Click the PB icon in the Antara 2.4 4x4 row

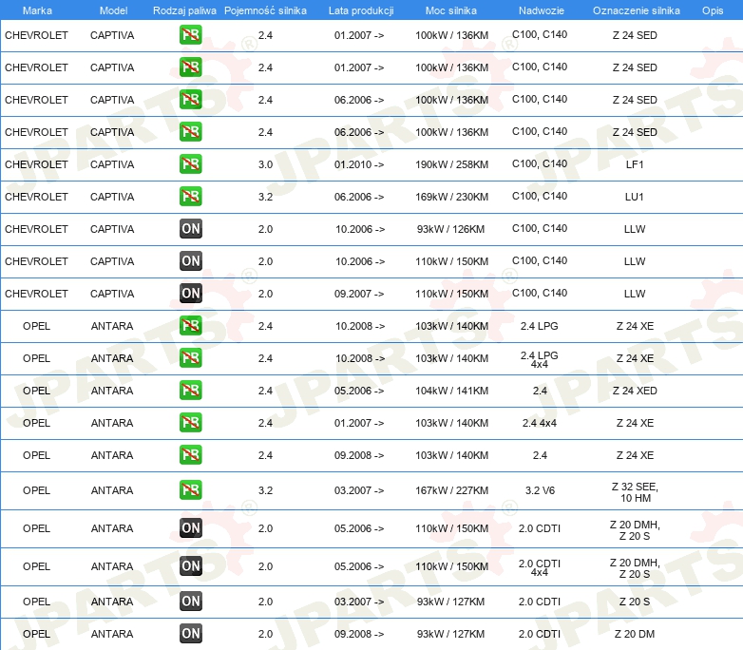[190, 423]
